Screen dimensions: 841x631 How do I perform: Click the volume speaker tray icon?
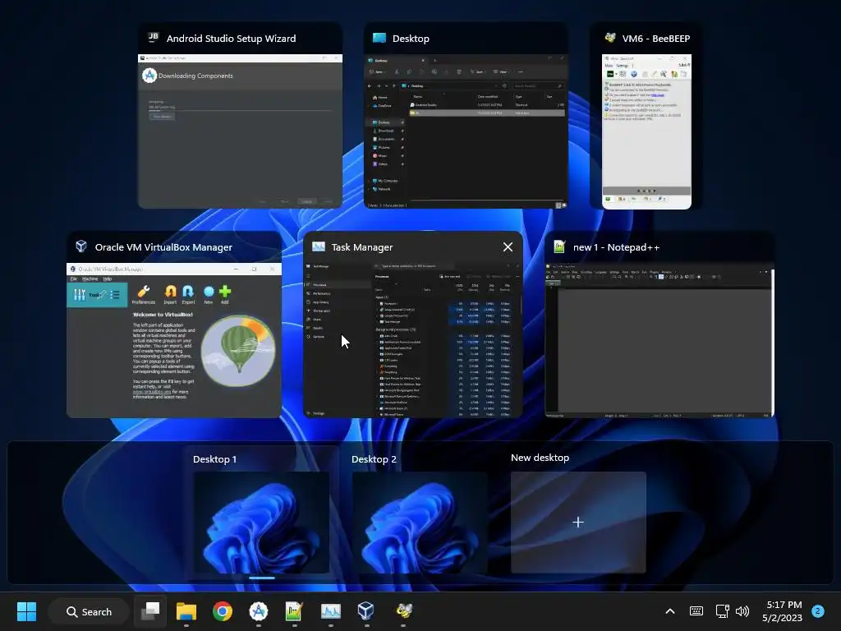click(742, 611)
